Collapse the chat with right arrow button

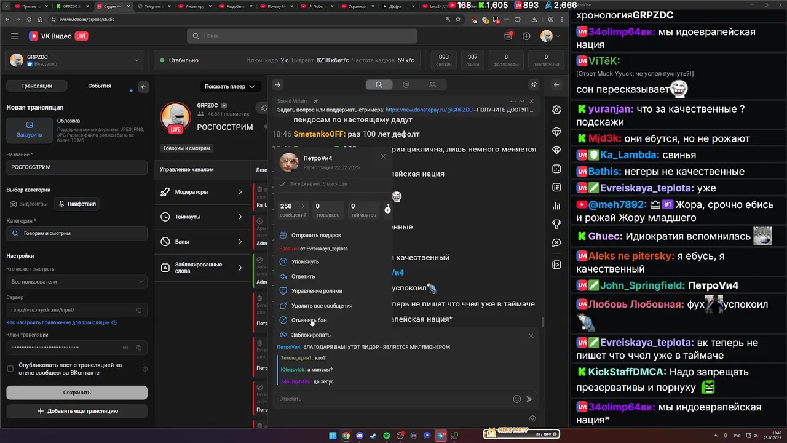tap(278, 85)
